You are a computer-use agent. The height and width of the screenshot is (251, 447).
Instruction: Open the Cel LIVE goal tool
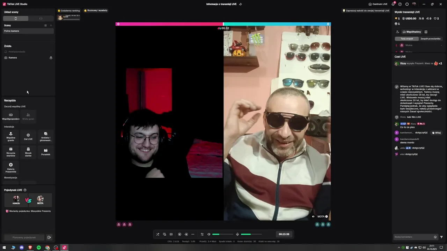tap(28, 136)
